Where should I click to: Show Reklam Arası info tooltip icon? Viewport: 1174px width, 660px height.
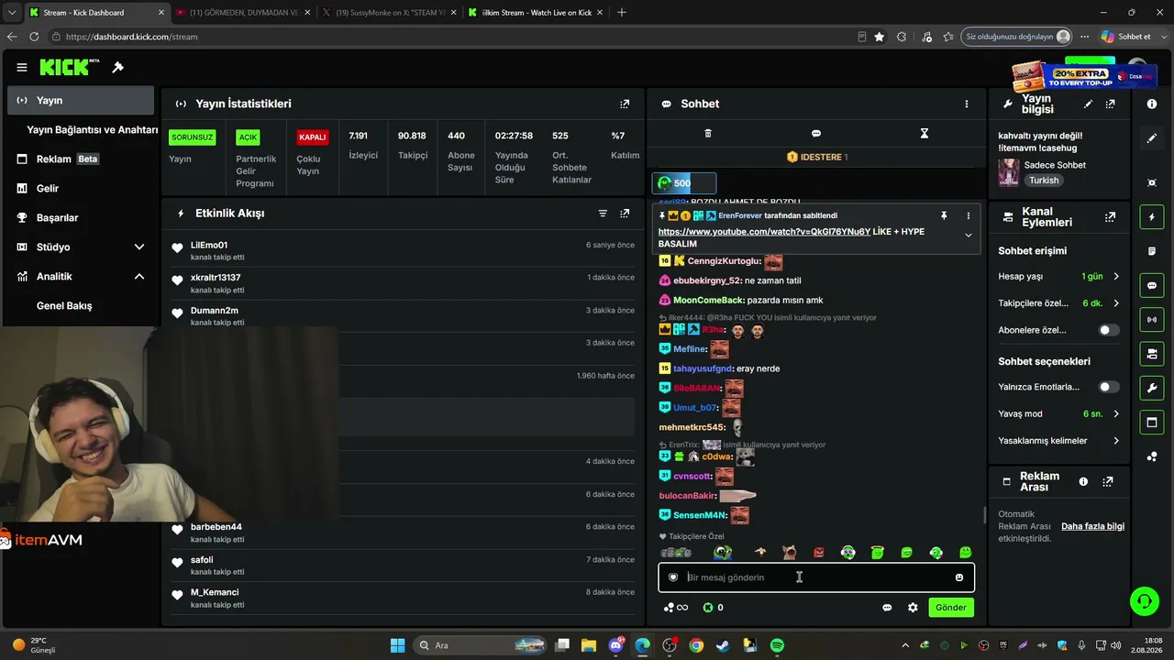1083,482
